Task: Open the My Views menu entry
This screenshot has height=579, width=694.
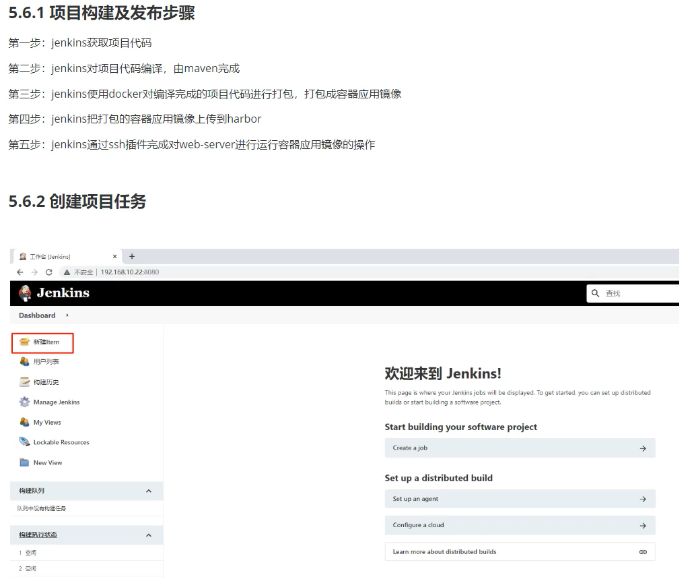Action: click(x=47, y=423)
